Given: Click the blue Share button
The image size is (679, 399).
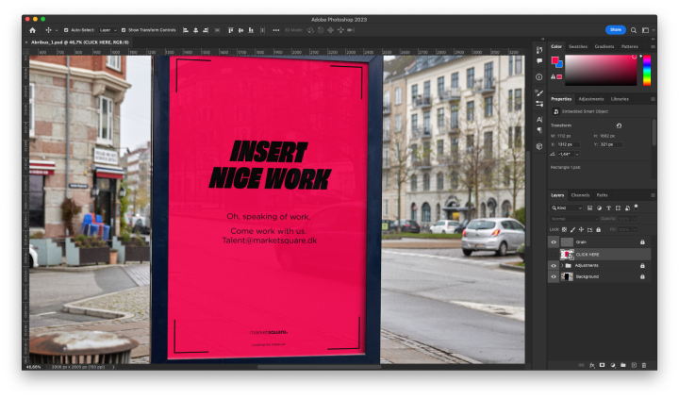Looking at the screenshot, I should coord(615,30).
